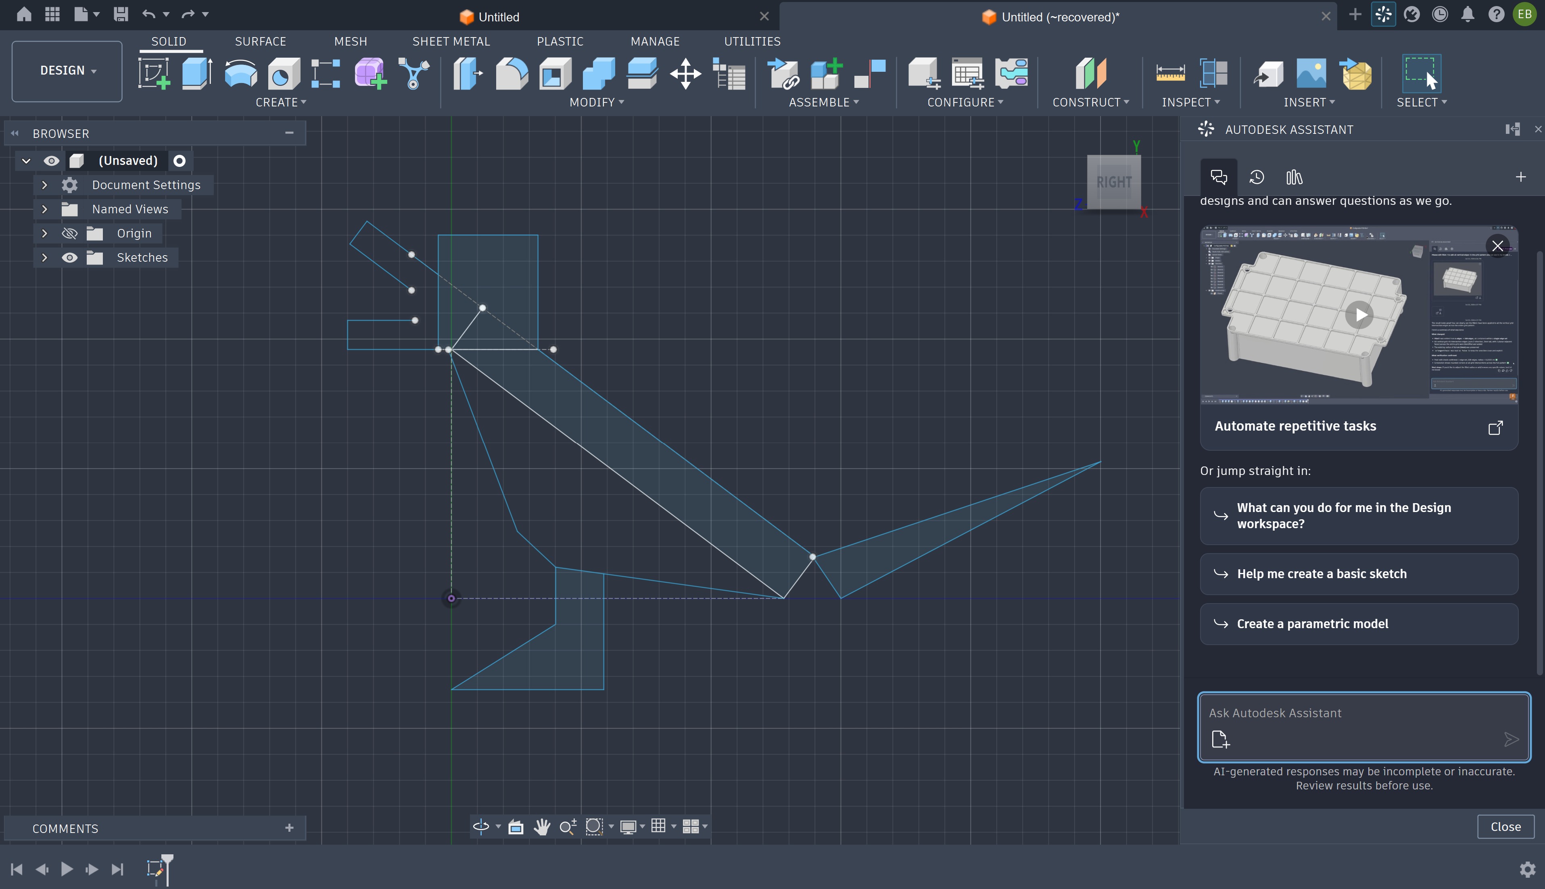This screenshot has width=1545, height=889.
Task: Expand the Document Settings node
Action: click(45, 185)
